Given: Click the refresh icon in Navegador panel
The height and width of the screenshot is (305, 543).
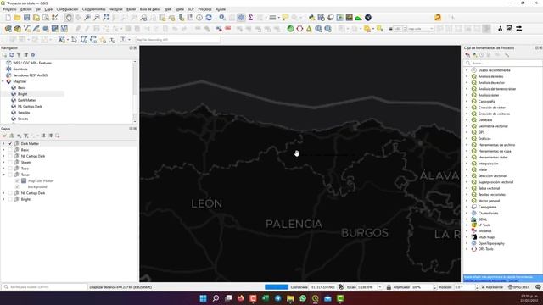Looking at the screenshot, I should coord(11,55).
